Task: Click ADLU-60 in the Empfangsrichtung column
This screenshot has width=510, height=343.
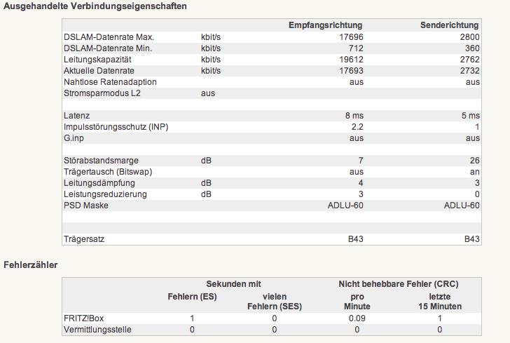Action: pos(345,206)
